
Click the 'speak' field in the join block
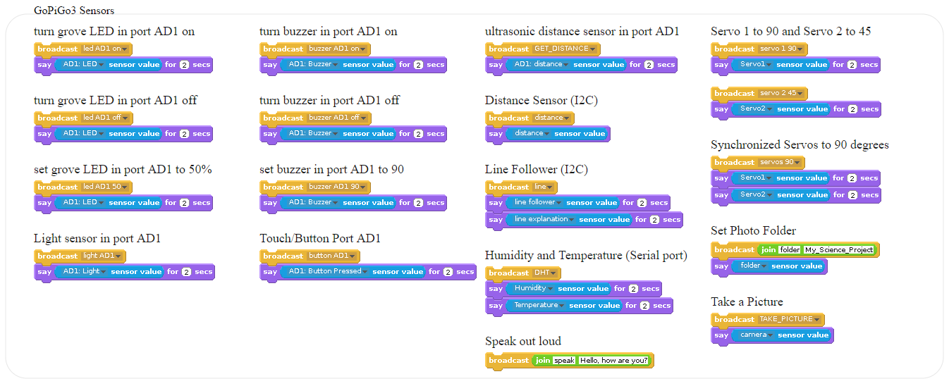tap(564, 360)
